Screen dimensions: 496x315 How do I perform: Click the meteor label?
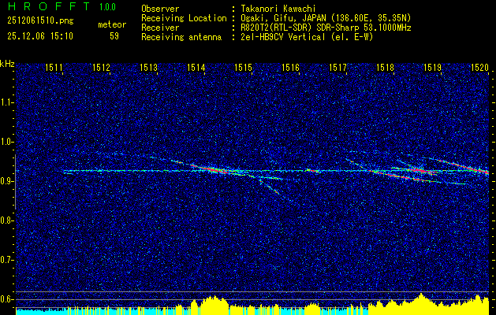pos(112,24)
